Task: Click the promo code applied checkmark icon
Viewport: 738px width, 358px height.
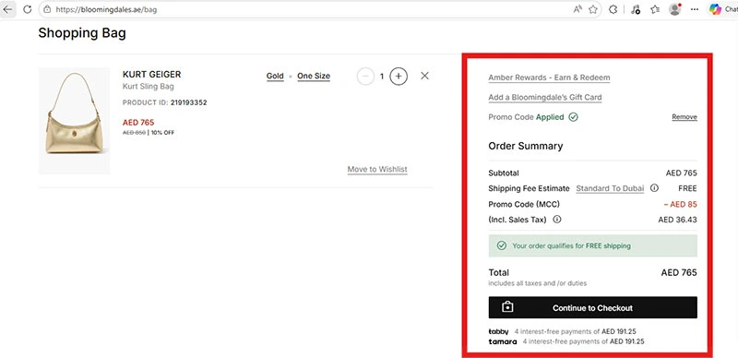Action: click(573, 117)
